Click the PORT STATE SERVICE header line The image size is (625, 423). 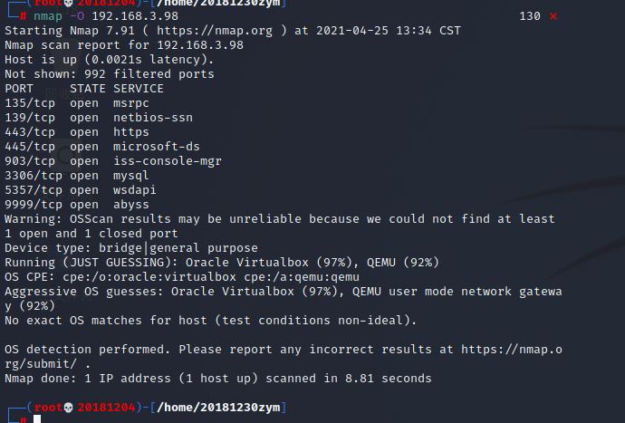pos(84,89)
